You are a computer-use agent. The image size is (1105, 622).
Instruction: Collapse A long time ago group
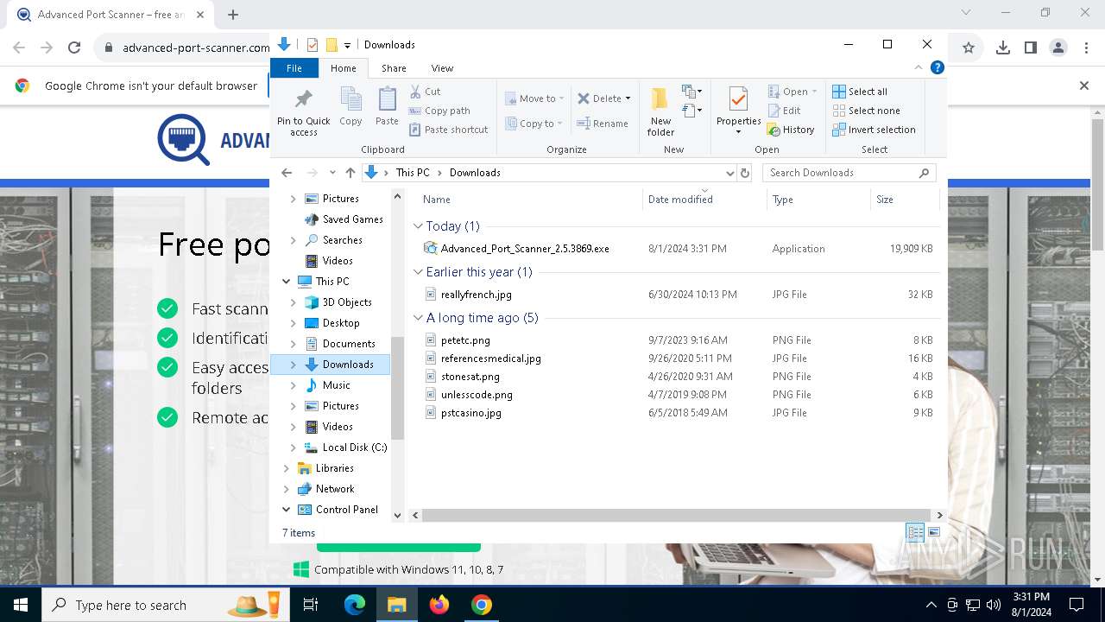click(419, 318)
